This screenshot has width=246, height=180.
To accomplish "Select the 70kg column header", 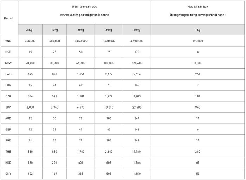I will click(x=137, y=29).
